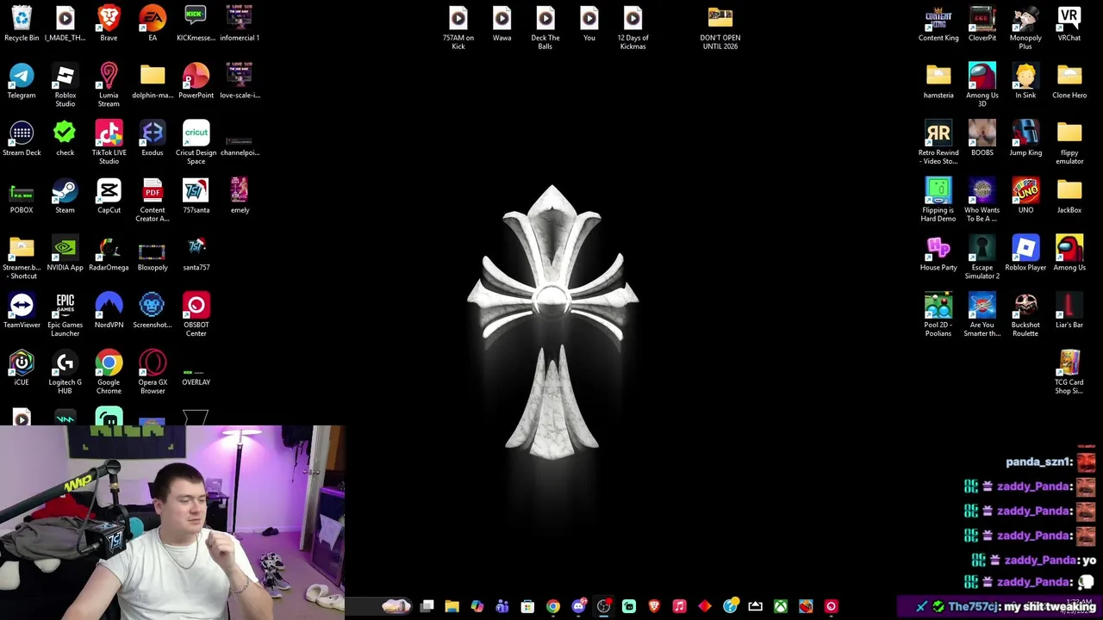
Task: Select the Wawa video file
Action: pos(502,23)
